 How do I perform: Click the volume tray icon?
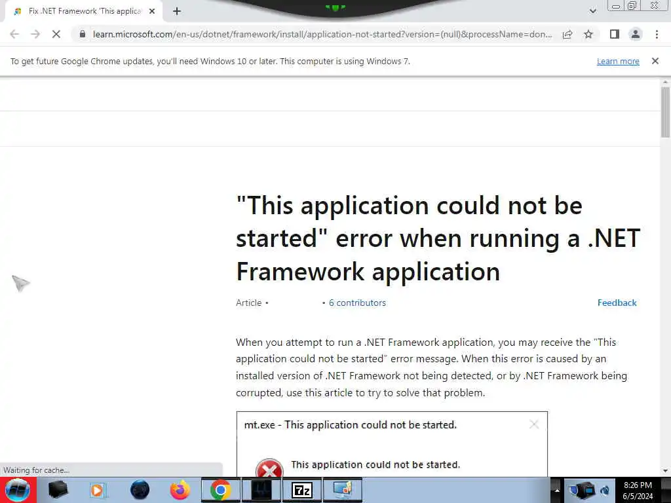[x=605, y=490]
